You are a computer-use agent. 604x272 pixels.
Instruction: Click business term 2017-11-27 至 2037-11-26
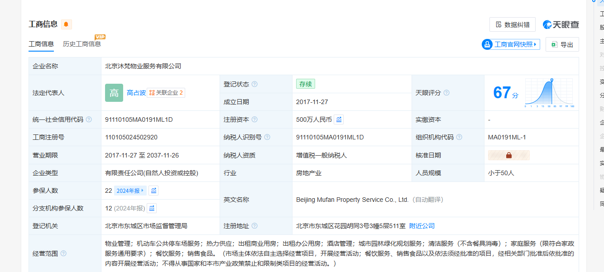[142, 155]
